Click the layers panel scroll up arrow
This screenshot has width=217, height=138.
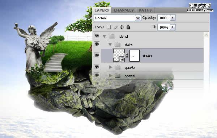(206, 35)
